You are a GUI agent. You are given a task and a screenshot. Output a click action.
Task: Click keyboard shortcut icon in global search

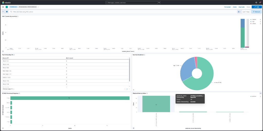(x=159, y=3)
